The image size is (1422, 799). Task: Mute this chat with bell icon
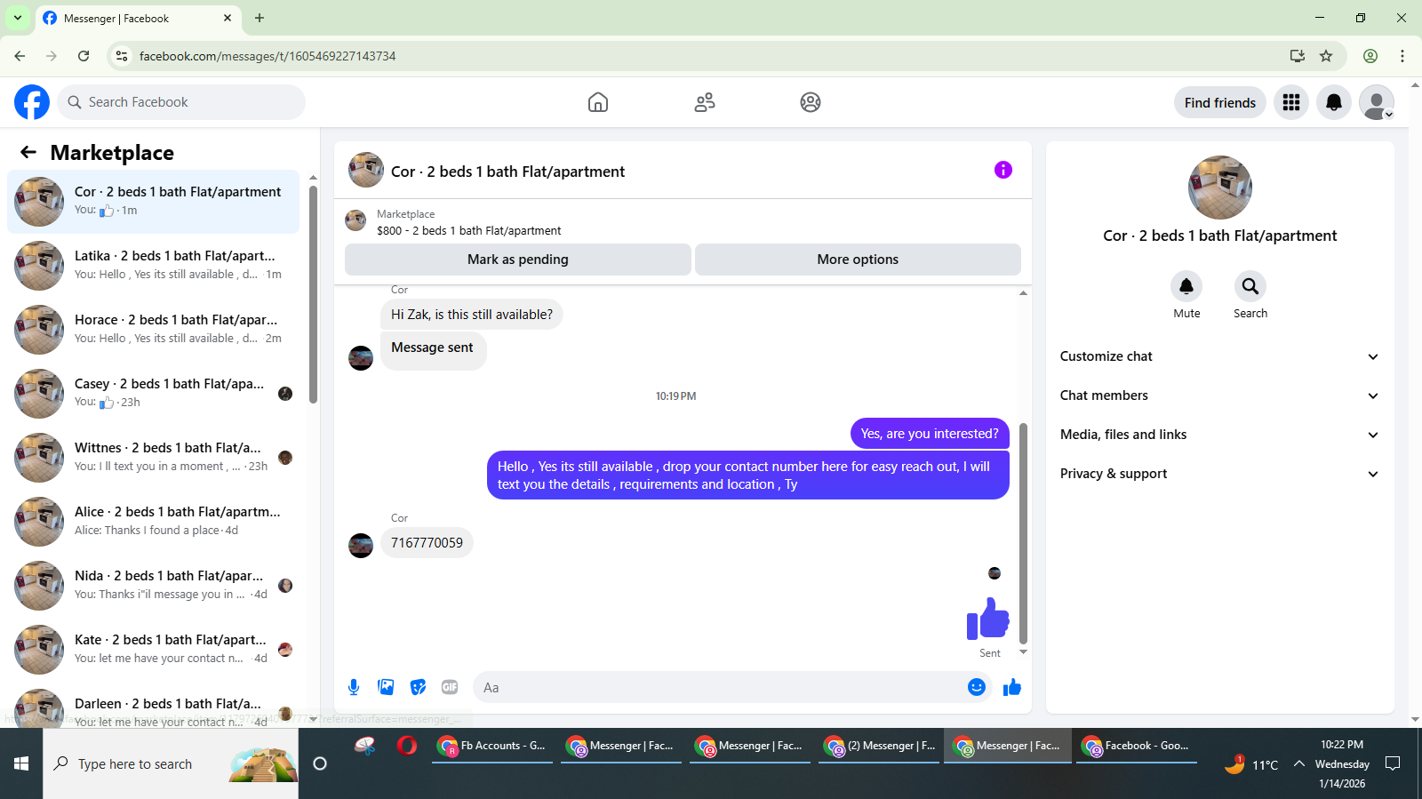(1186, 286)
